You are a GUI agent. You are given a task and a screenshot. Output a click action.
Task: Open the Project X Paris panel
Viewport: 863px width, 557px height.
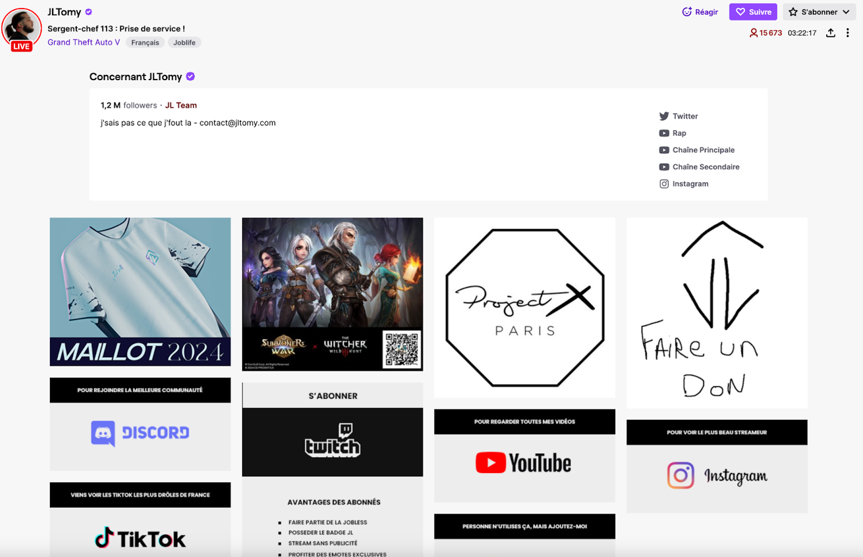525,308
